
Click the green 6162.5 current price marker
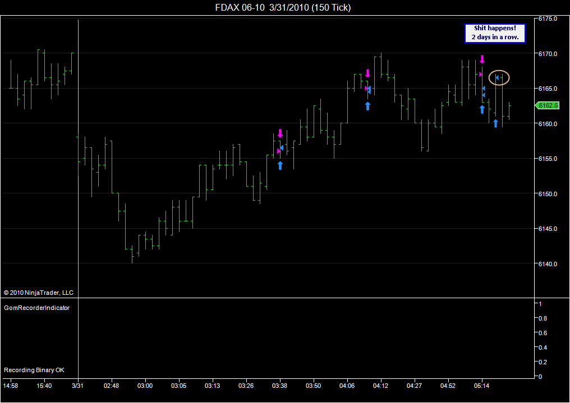(x=547, y=105)
